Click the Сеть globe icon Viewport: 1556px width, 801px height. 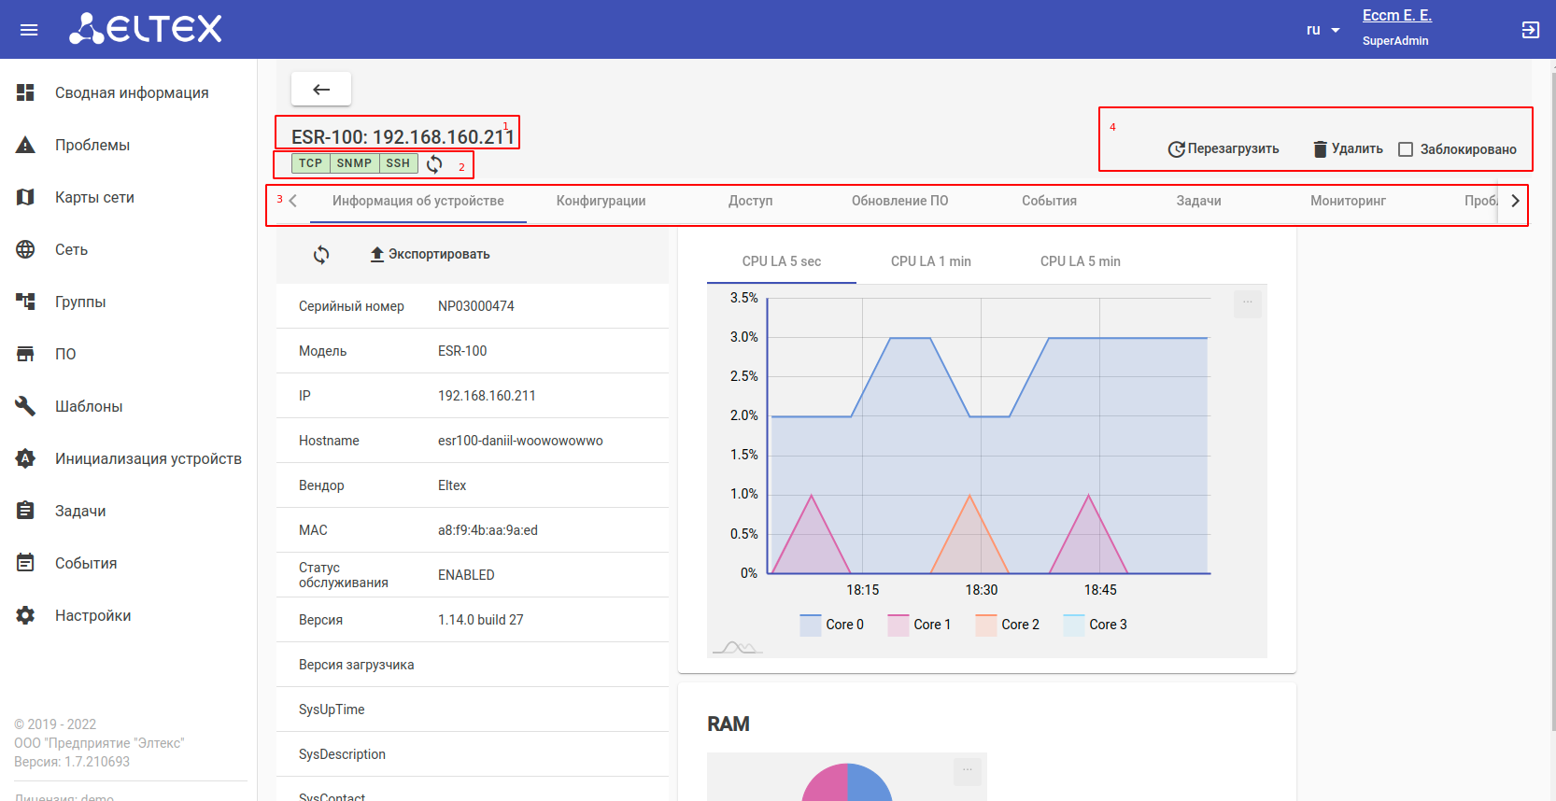[25, 249]
